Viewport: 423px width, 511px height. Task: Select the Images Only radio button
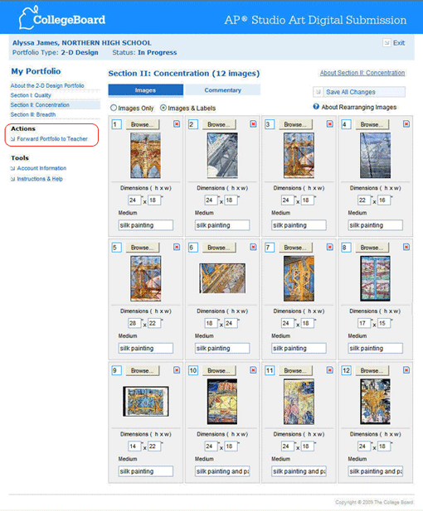(114, 108)
